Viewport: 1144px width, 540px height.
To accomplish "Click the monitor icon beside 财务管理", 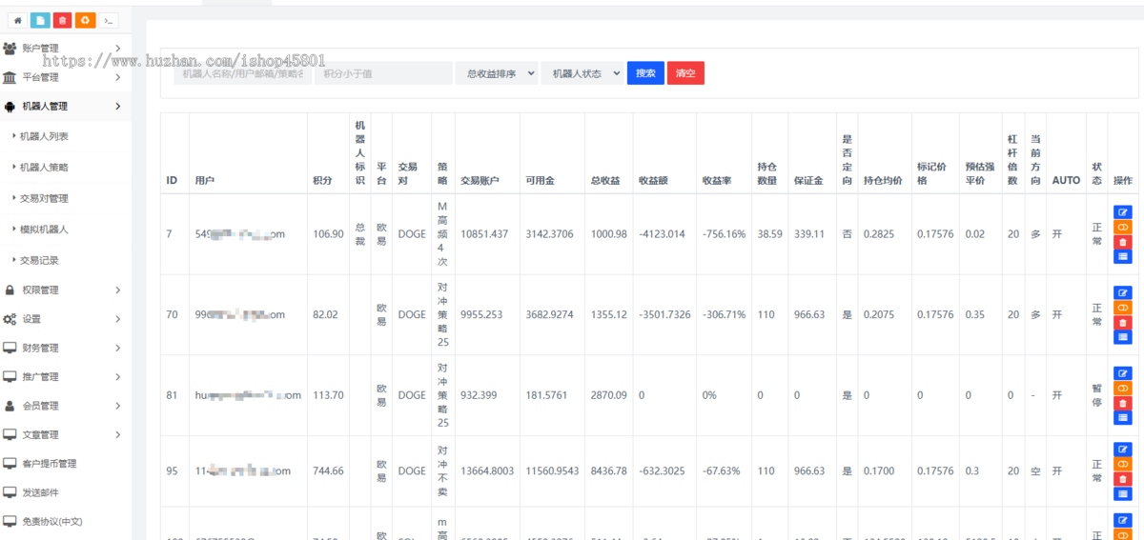I will 10,348.
